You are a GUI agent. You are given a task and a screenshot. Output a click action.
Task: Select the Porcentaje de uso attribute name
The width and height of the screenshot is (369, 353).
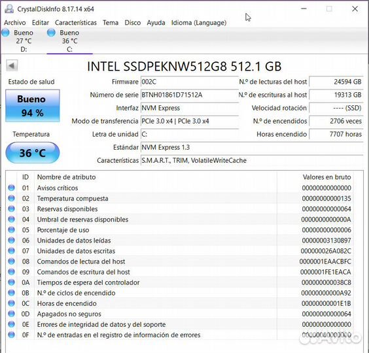tap(63, 230)
